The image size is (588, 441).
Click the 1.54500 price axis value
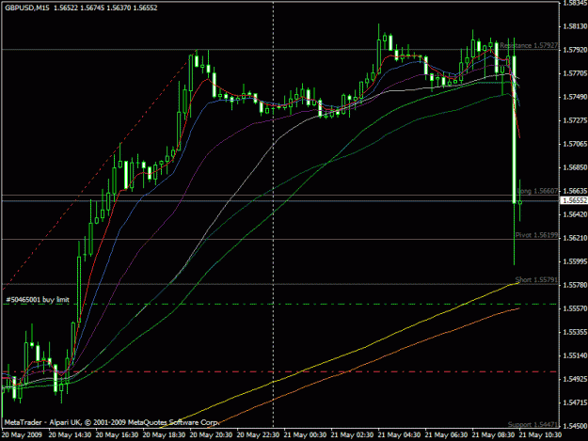click(575, 426)
